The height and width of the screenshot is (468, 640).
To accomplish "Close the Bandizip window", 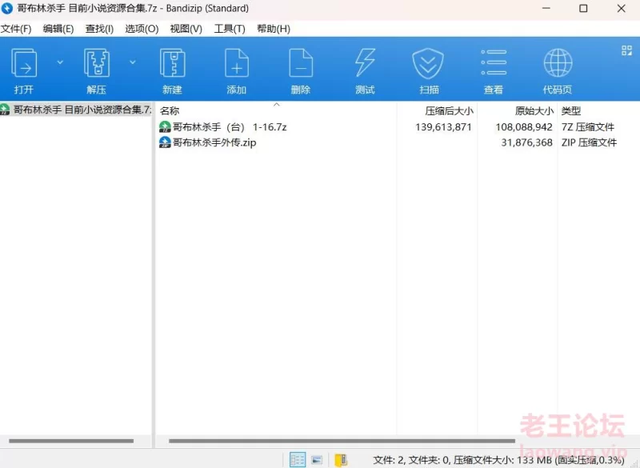I will (621, 8).
